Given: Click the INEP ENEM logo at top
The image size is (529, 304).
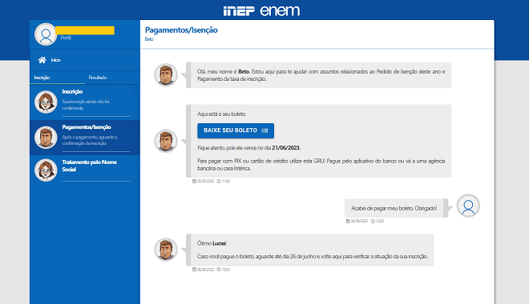Looking at the screenshot, I should pyautogui.click(x=261, y=10).
